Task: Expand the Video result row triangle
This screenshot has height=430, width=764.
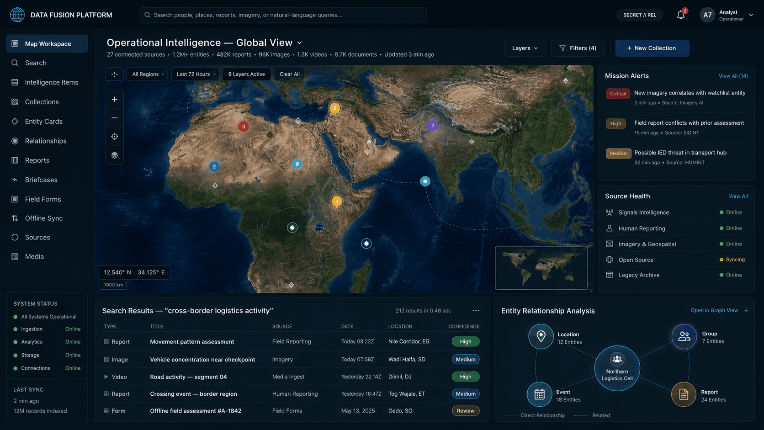Action: (106, 377)
